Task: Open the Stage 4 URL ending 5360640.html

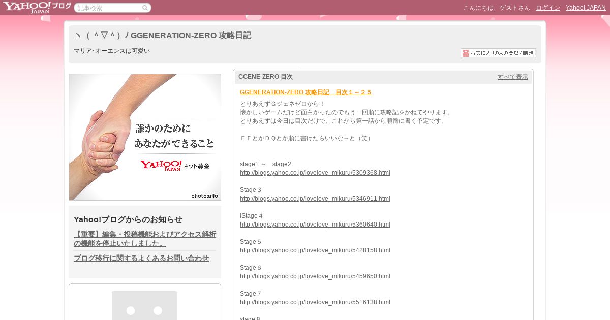Action: click(x=315, y=225)
